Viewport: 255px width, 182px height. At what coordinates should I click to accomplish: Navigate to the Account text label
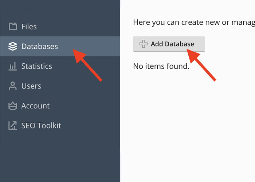click(35, 106)
